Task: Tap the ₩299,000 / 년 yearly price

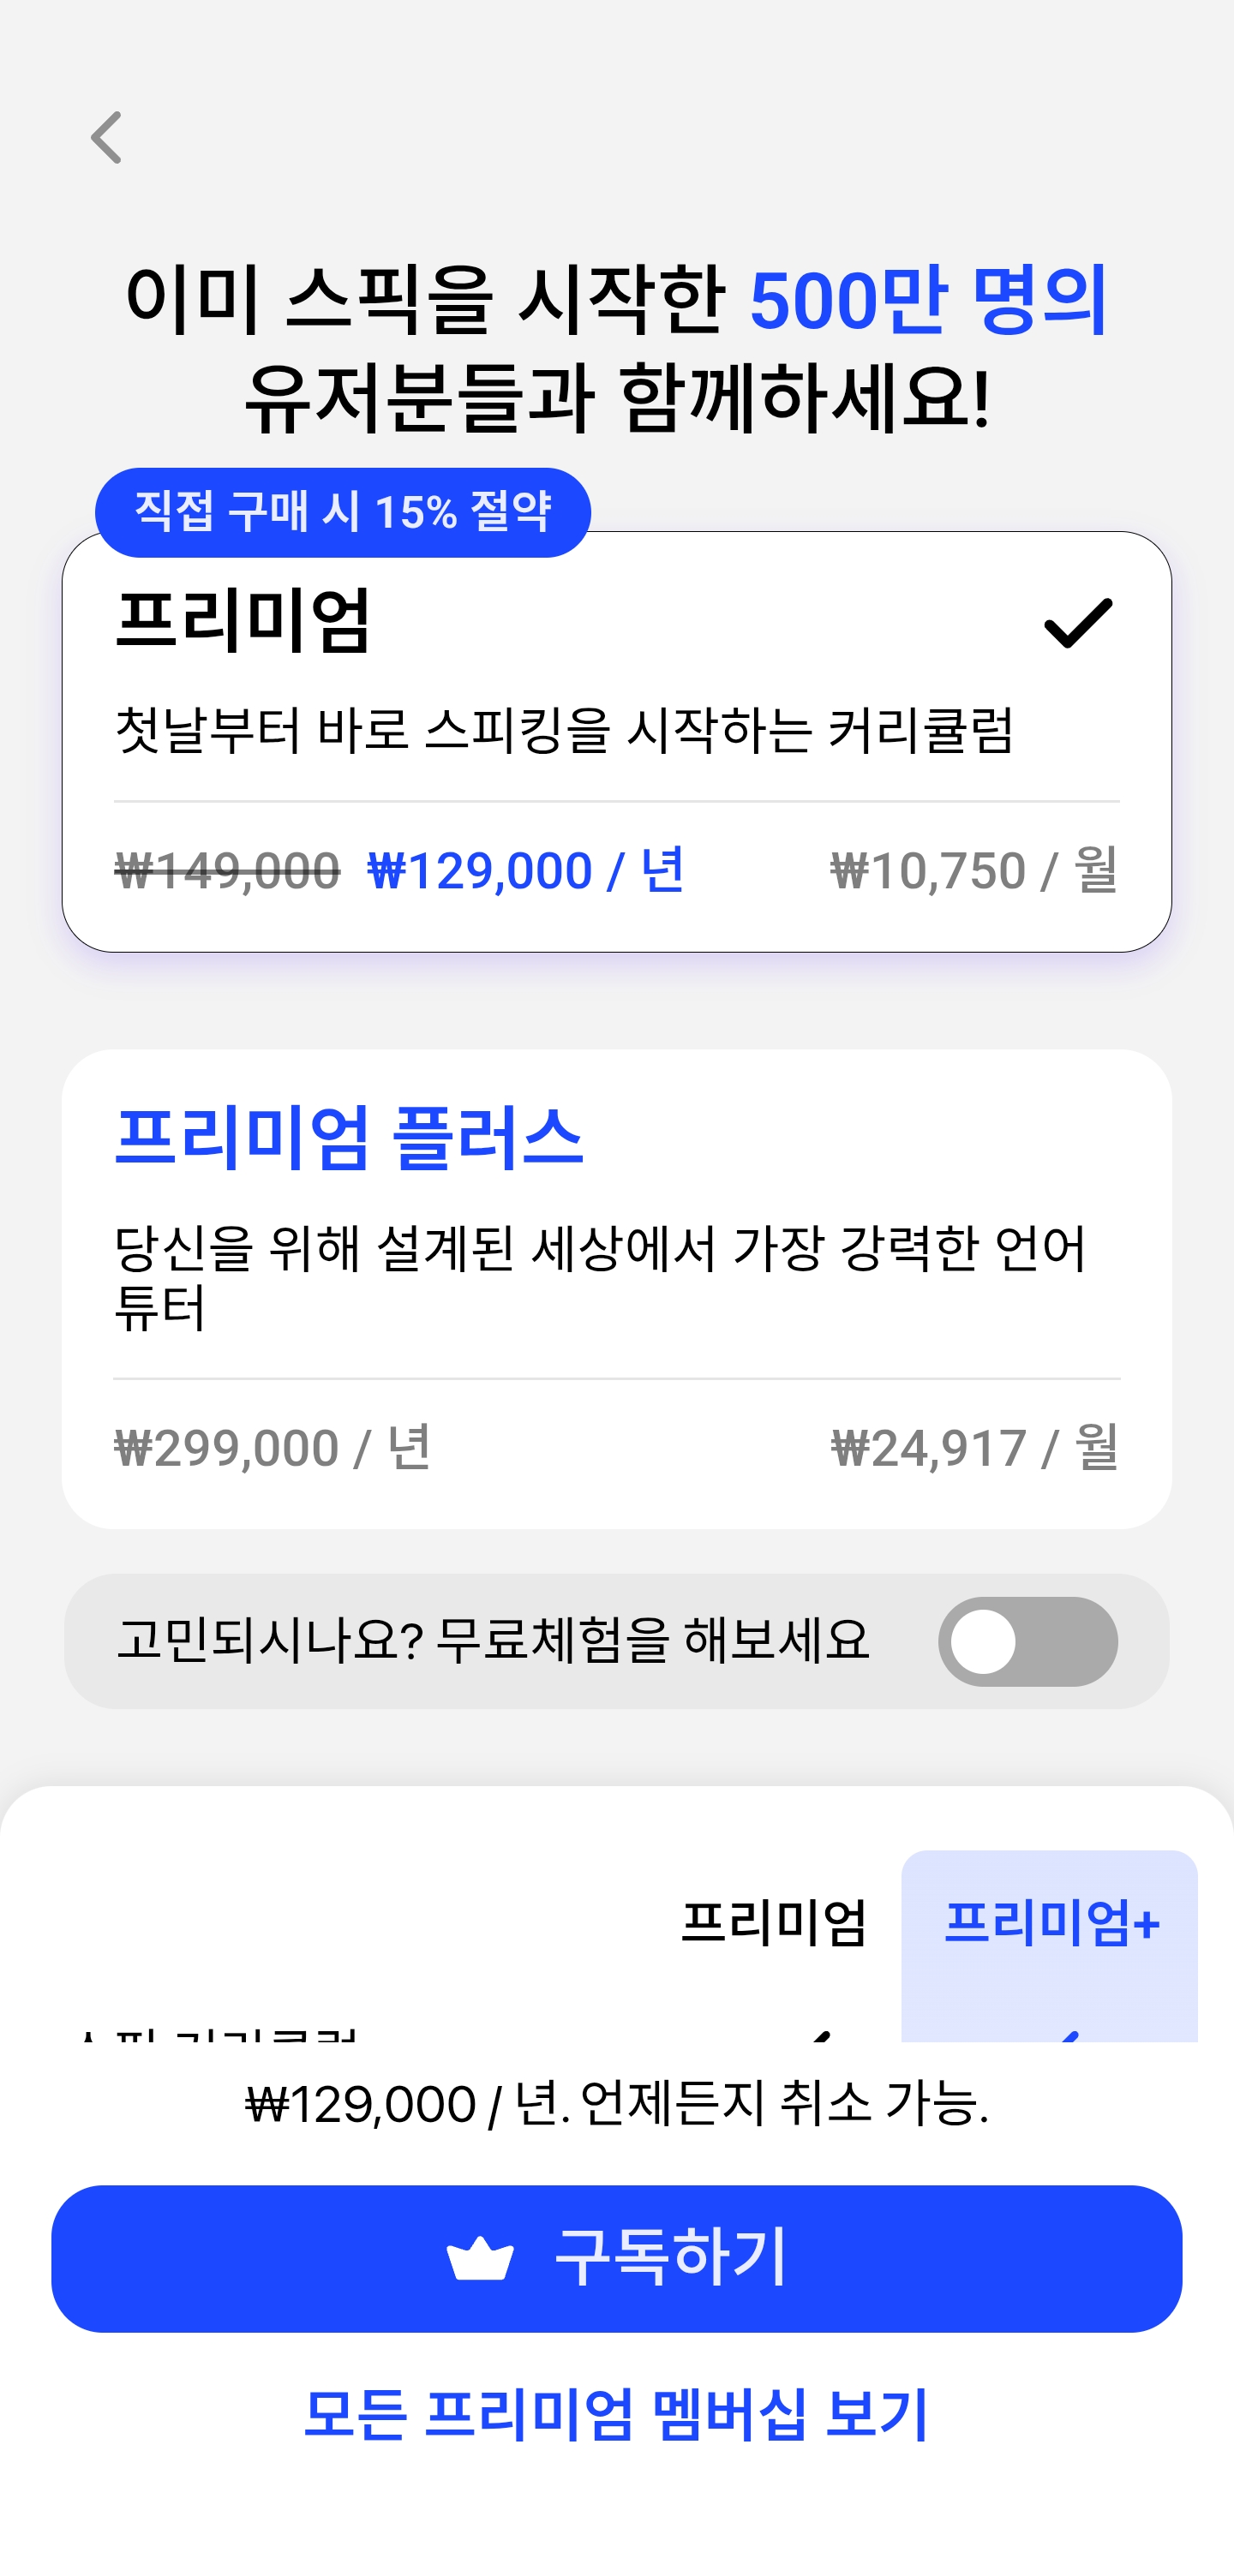Action: pyautogui.click(x=272, y=1448)
